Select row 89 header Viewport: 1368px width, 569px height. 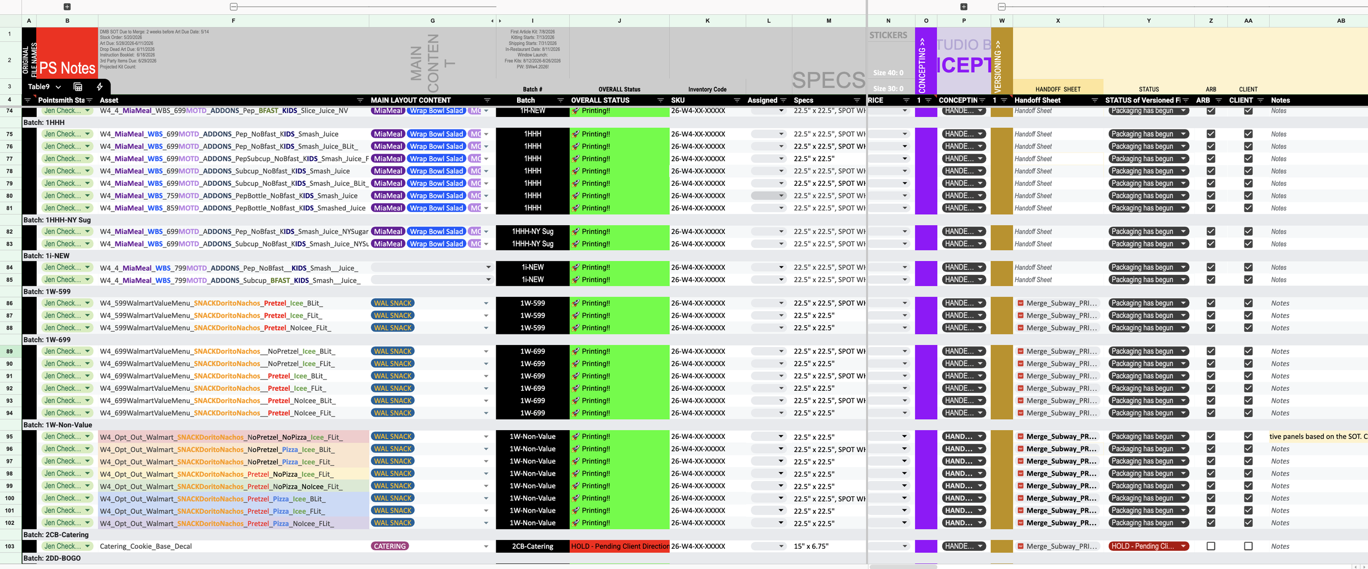pyautogui.click(x=10, y=351)
